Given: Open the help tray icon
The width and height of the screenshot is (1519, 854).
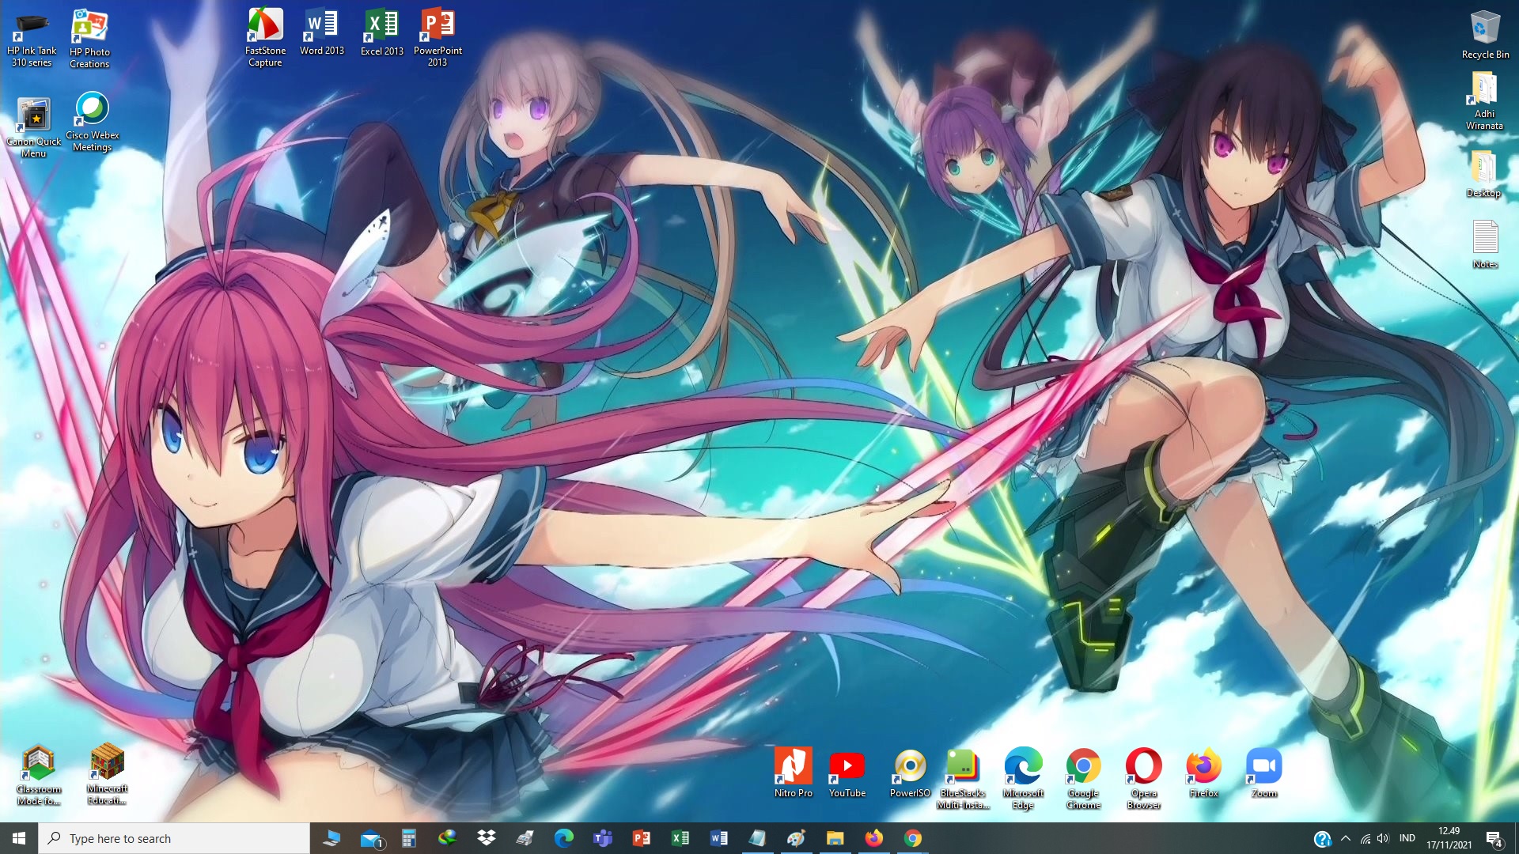Looking at the screenshot, I should pyautogui.click(x=1322, y=839).
